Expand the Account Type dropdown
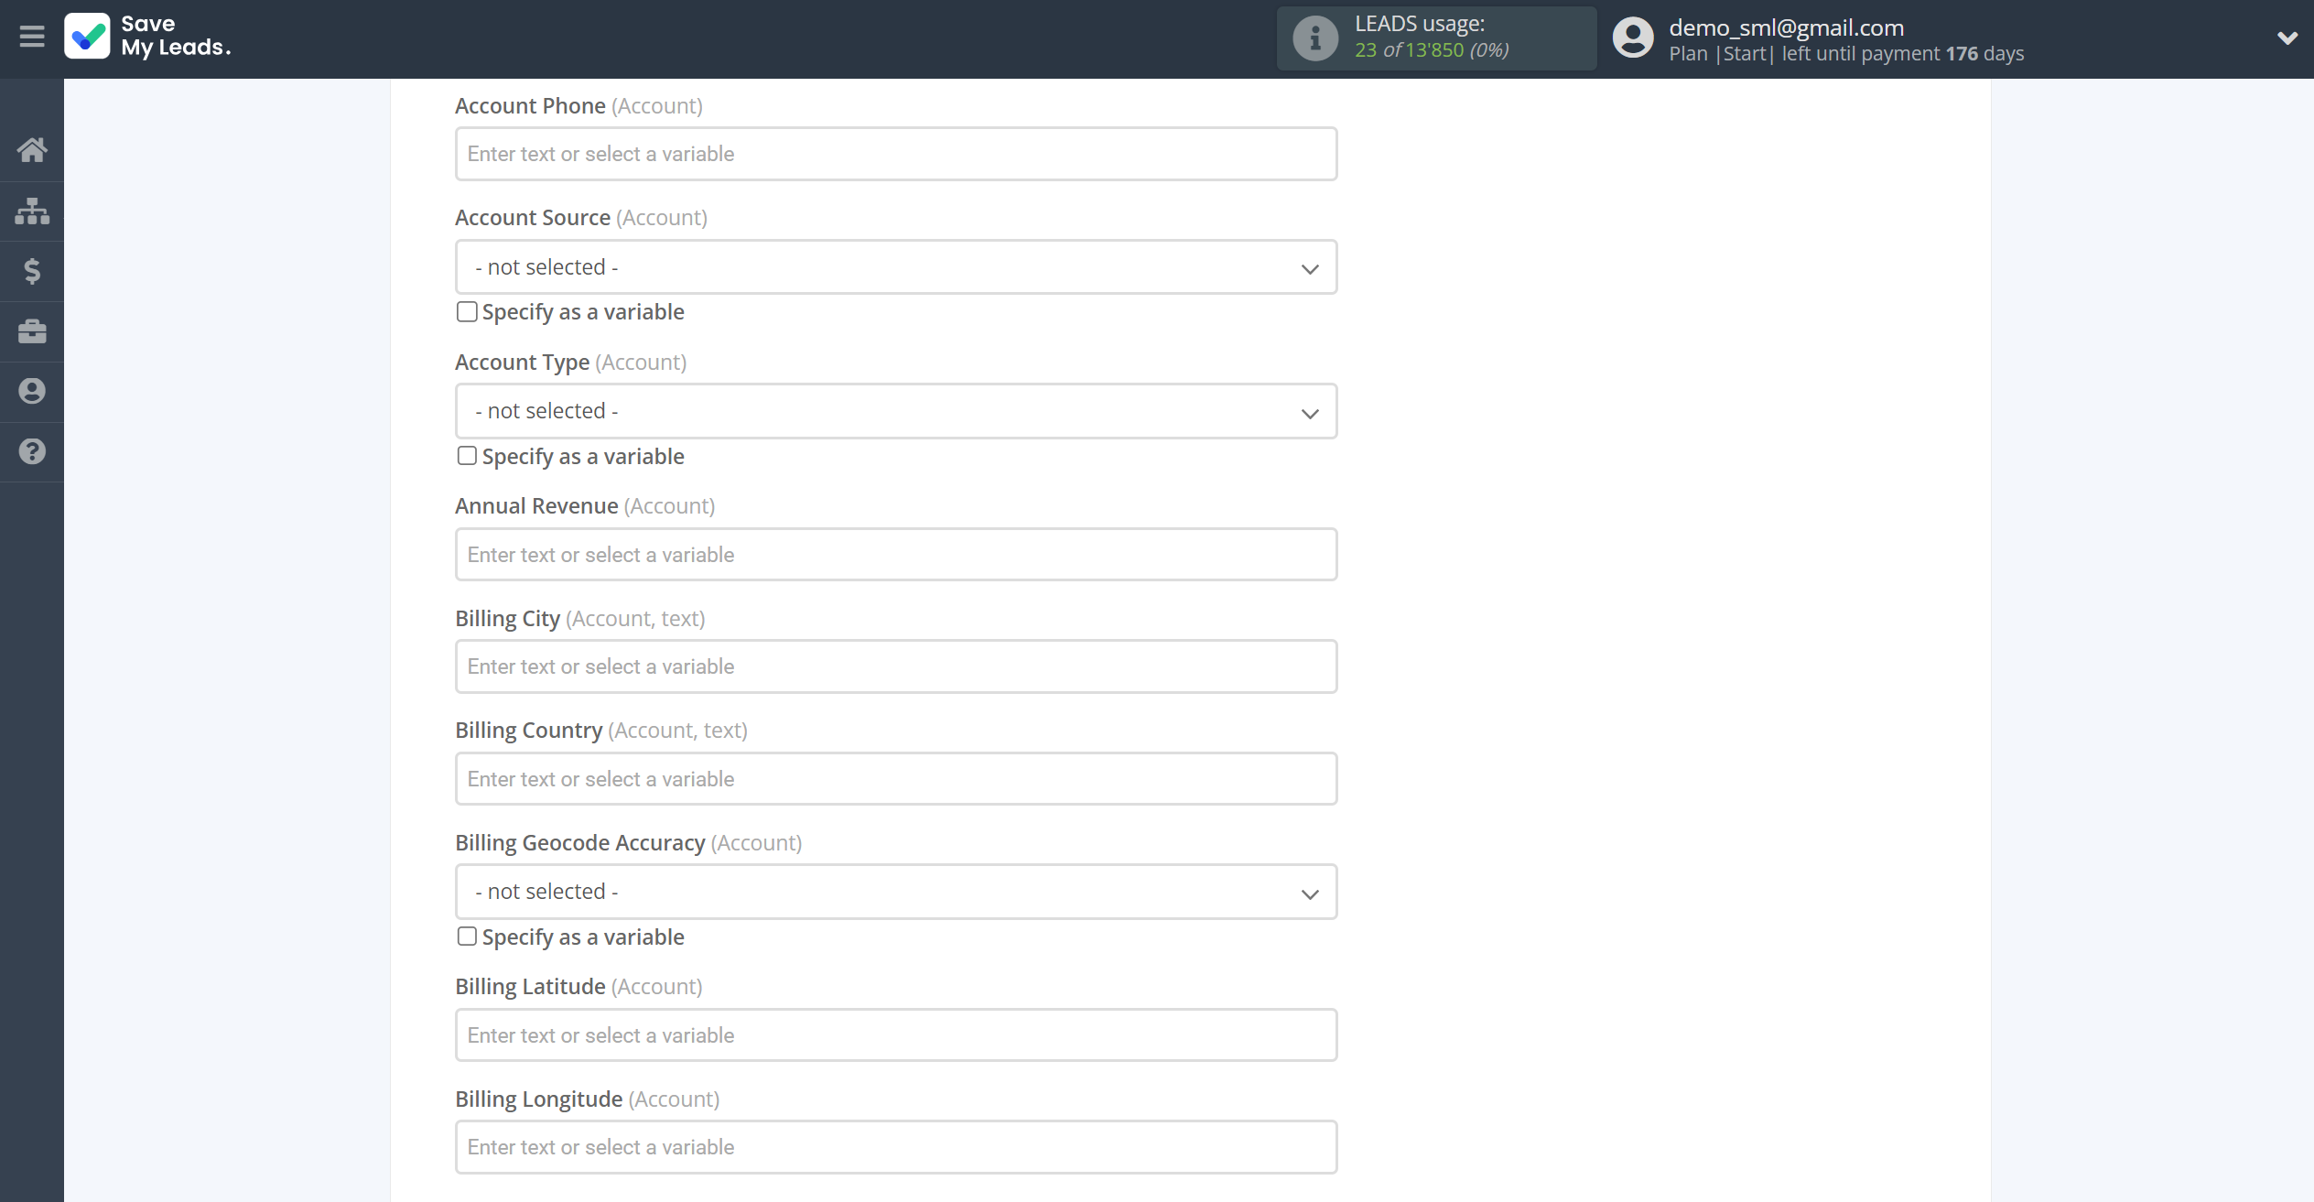Screen dimensions: 2314x1202 point(895,411)
